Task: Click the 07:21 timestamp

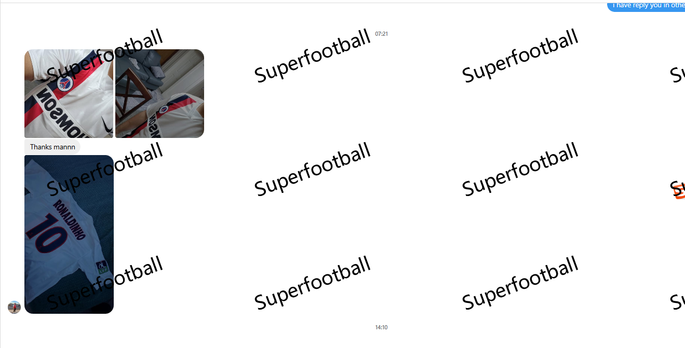Action: click(x=381, y=34)
